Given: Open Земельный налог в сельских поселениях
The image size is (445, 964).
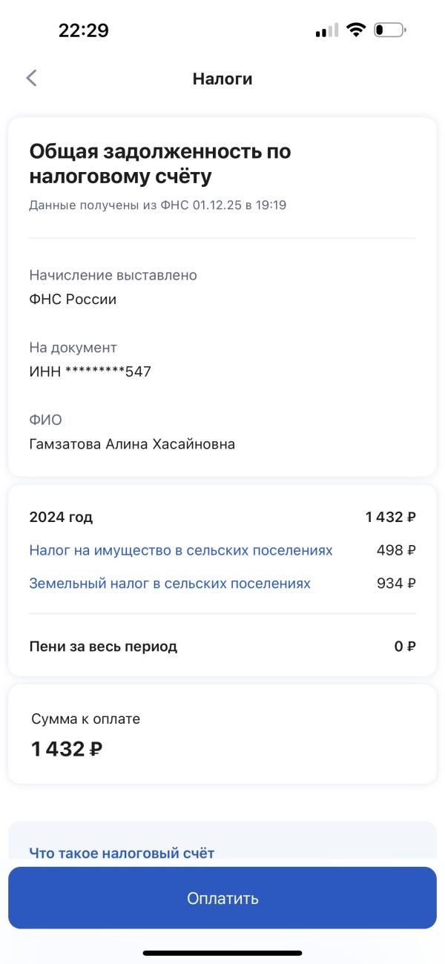Looking at the screenshot, I should (x=170, y=584).
